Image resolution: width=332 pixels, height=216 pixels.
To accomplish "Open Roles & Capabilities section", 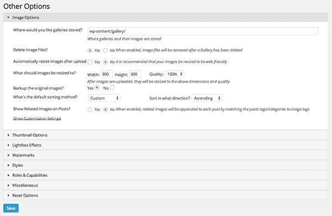I will pos(165,176).
